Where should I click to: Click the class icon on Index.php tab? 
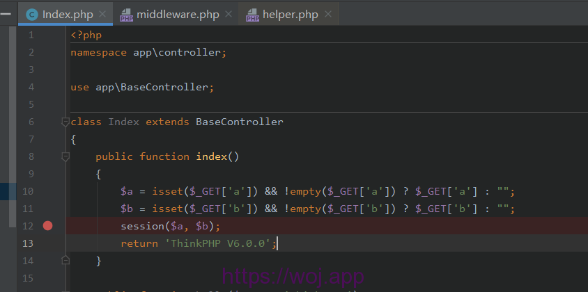(32, 14)
